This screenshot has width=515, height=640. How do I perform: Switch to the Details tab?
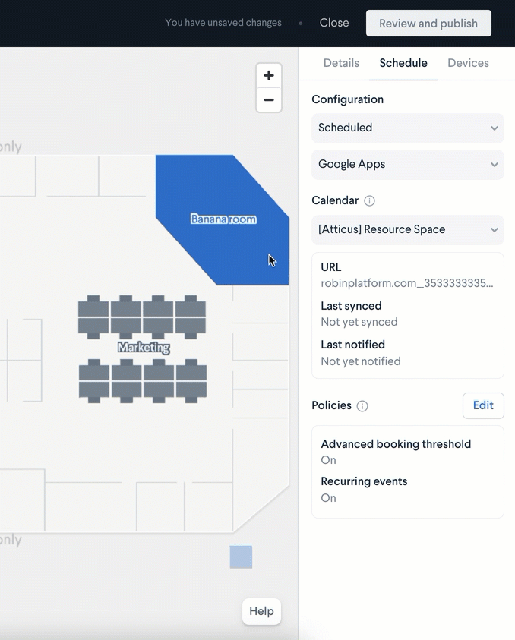(x=341, y=63)
